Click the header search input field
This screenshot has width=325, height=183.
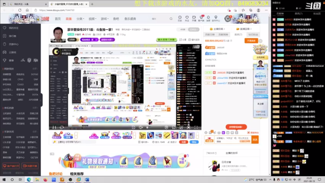[160, 19]
